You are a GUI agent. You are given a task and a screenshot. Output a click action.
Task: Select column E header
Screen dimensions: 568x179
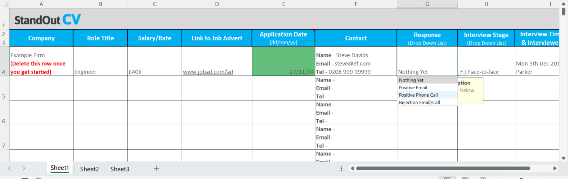click(x=283, y=4)
